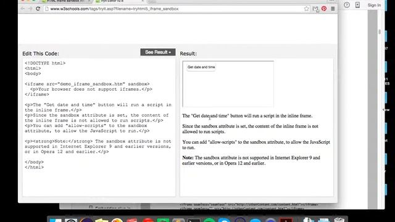
Task: Open the Chrome hamburger menu
Action: [x=333, y=9]
